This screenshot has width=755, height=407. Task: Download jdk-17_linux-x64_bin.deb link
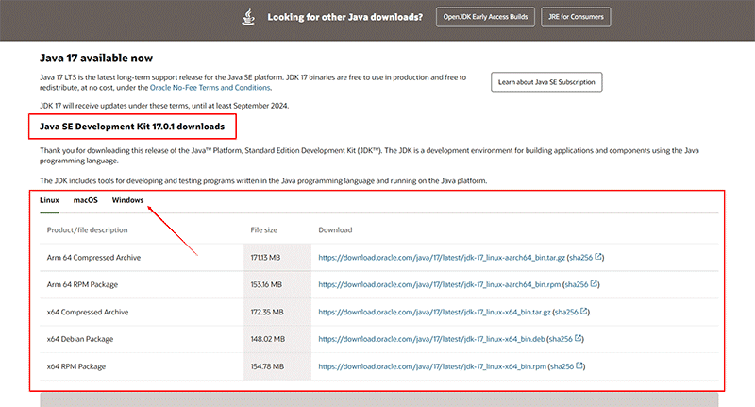431,339
